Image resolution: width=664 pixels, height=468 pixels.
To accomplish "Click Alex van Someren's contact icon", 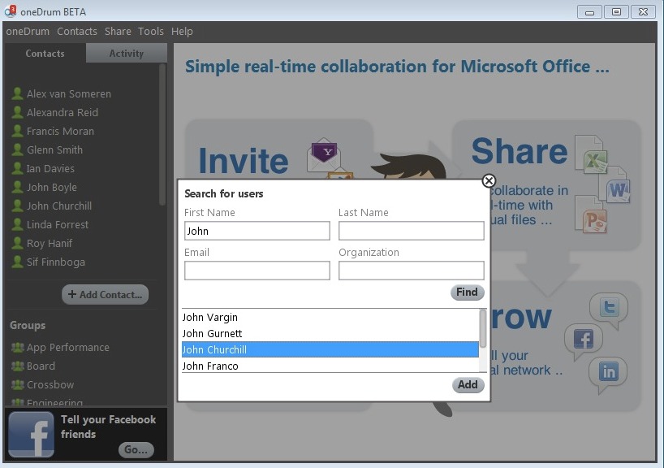I will [x=17, y=93].
